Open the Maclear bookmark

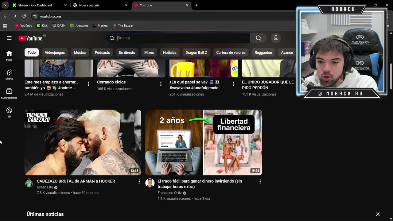point(100,25)
